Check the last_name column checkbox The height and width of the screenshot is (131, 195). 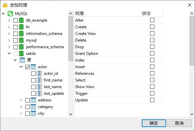pos(33,87)
